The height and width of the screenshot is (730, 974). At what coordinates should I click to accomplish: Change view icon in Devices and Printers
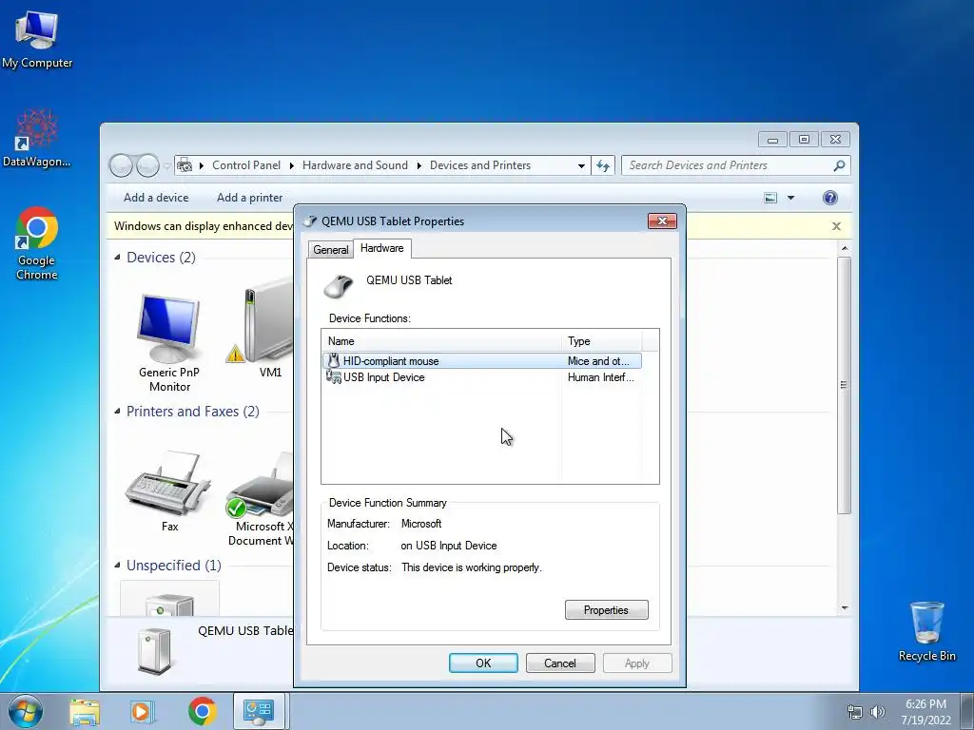click(x=770, y=198)
